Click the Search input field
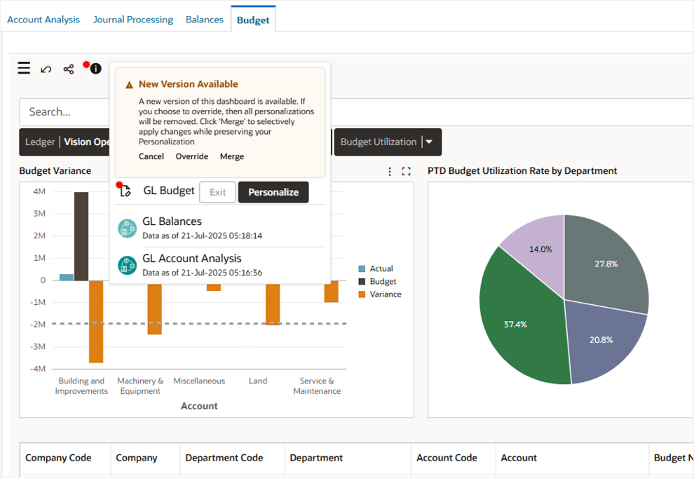The height and width of the screenshot is (478, 694). (x=64, y=112)
